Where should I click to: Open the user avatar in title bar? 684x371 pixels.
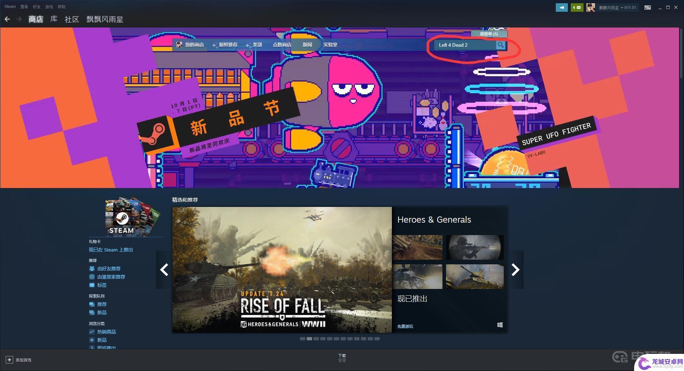590,7
